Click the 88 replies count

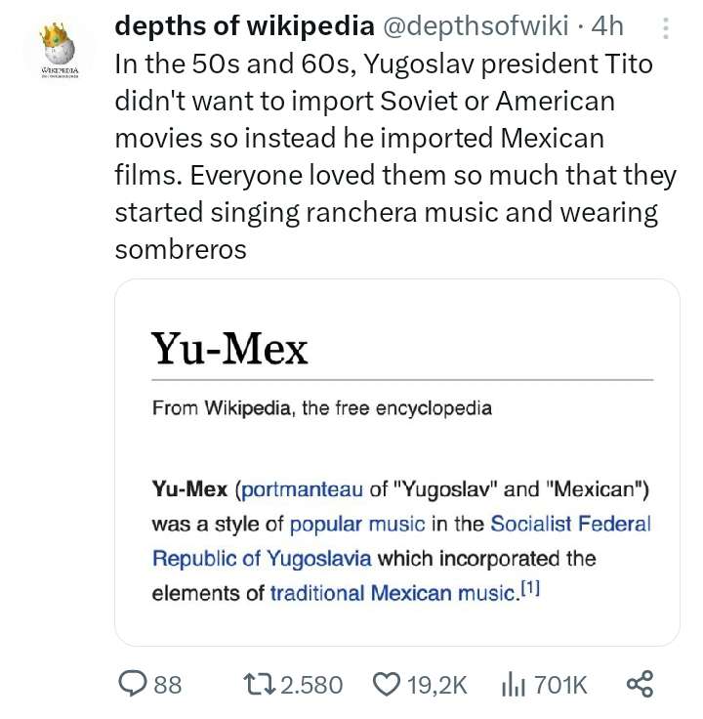pyautogui.click(x=168, y=685)
